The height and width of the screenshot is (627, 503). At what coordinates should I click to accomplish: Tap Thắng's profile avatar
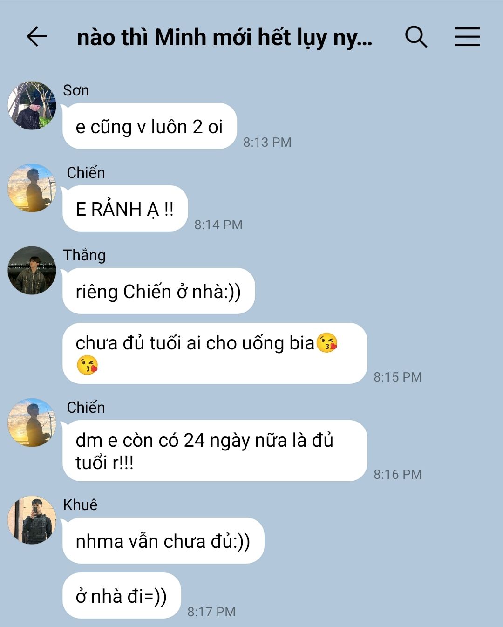coord(32,270)
